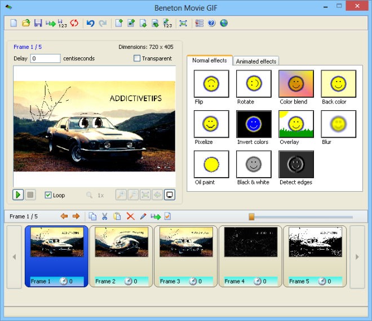Apply the Pixelize effect
This screenshot has height=321, width=372.
(x=211, y=124)
